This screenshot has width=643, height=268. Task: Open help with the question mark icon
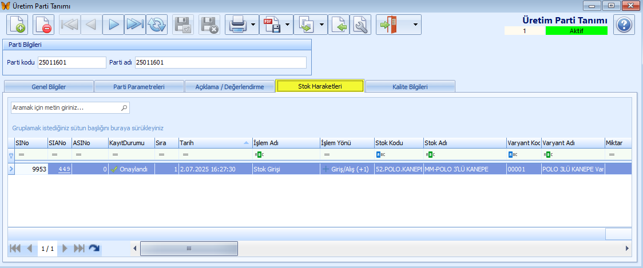[x=624, y=25]
